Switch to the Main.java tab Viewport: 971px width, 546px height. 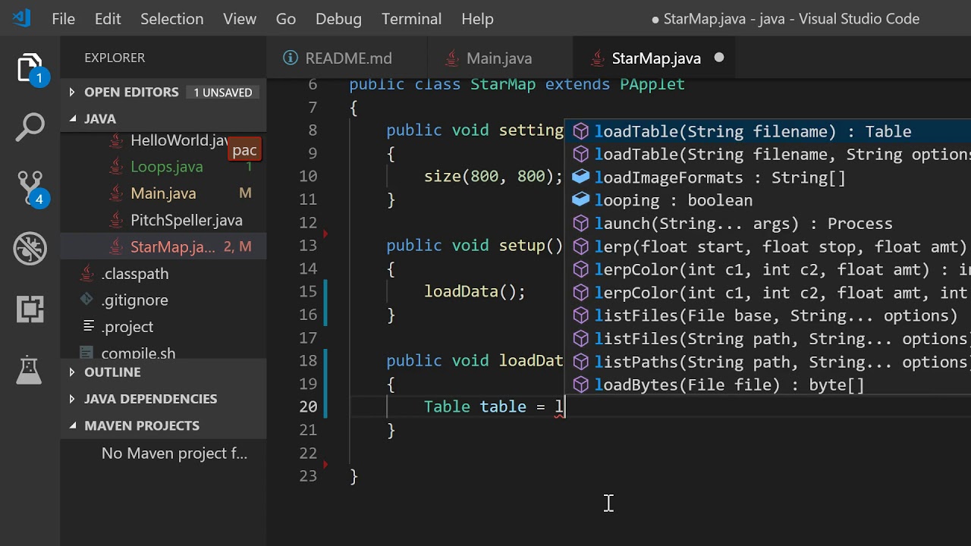pos(500,58)
